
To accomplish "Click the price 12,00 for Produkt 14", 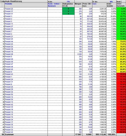I will tap(90, 97).
